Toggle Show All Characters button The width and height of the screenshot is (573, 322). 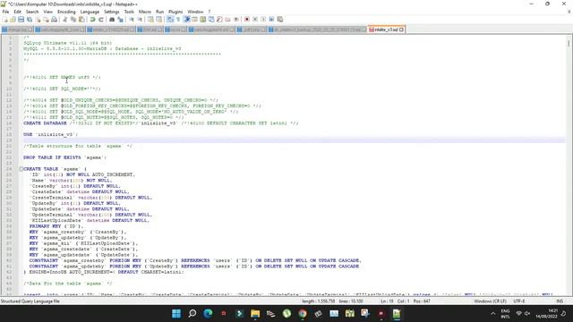click(178, 19)
